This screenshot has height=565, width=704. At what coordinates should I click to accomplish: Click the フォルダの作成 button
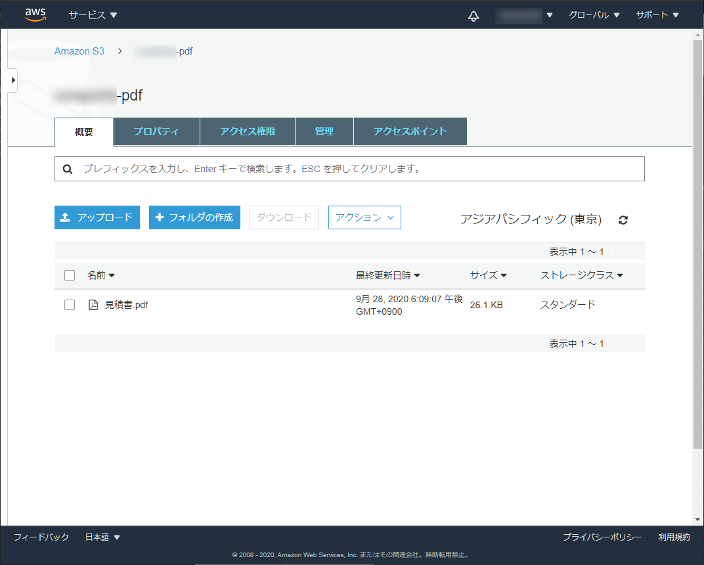coord(194,217)
